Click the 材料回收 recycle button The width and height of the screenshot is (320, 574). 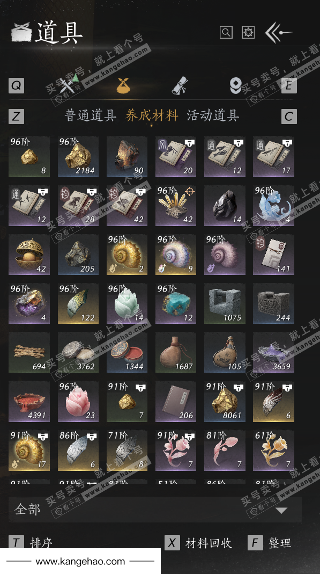198,543
